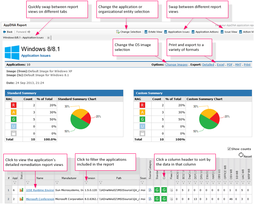Click status chart icon in Microsoft Conferencin row
The image size is (255, 205).
pos(21,199)
